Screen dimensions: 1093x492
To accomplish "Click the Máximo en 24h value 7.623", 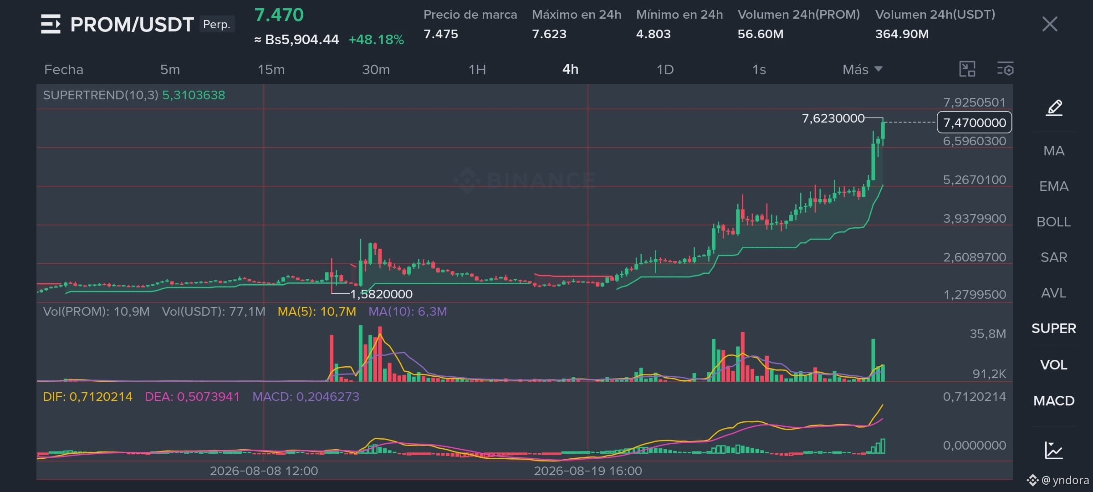I will click(x=549, y=34).
